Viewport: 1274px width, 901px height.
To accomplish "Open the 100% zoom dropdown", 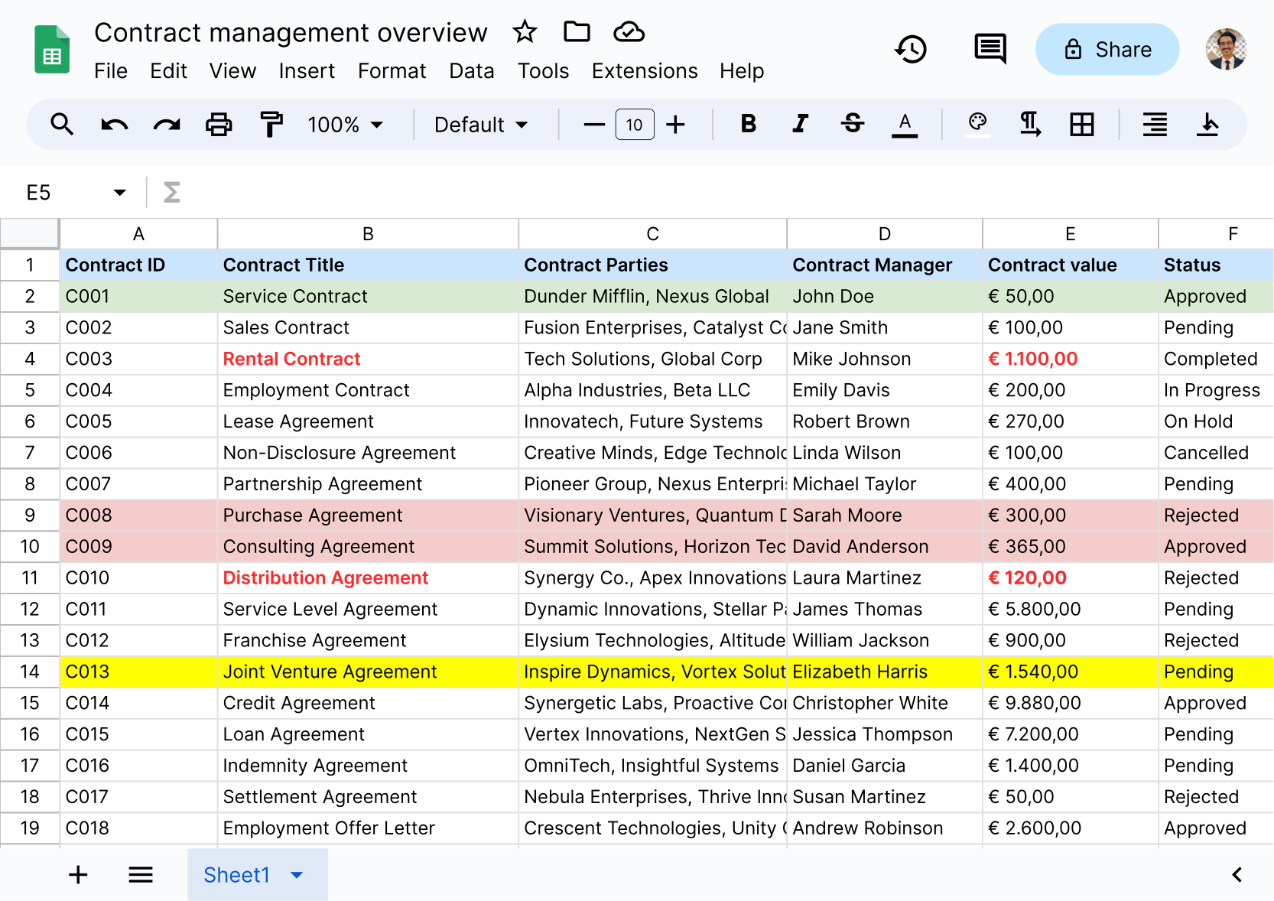I will pyautogui.click(x=345, y=125).
